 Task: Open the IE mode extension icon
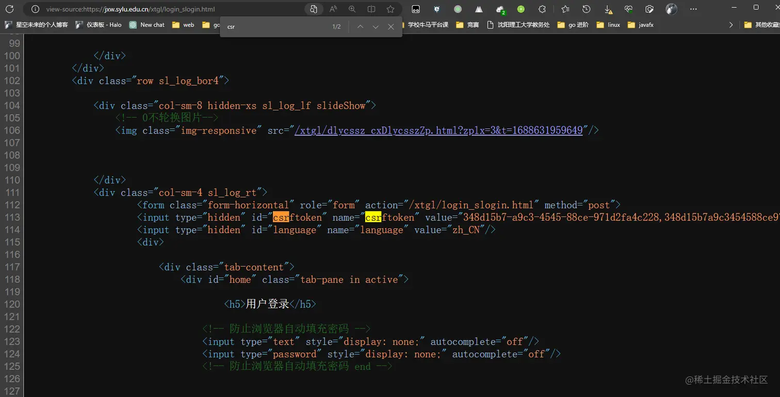click(436, 9)
